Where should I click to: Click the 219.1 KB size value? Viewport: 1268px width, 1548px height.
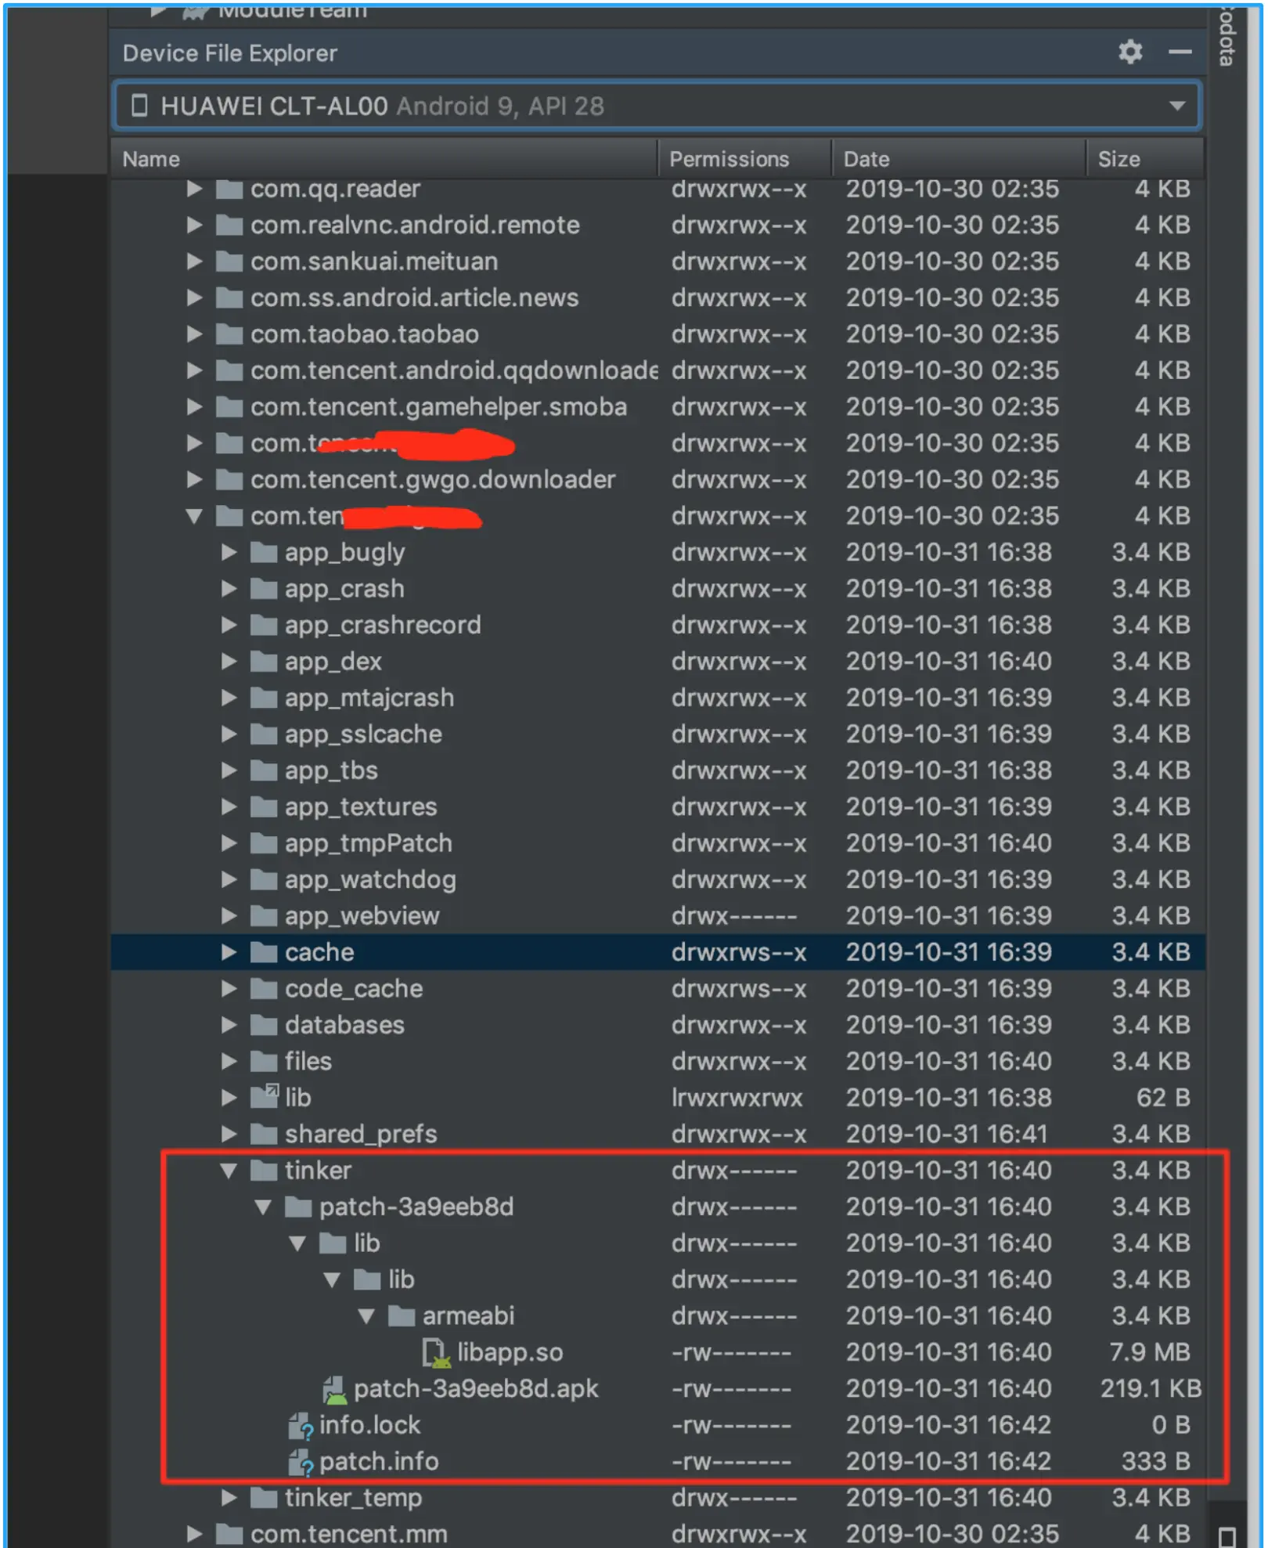(1151, 1389)
